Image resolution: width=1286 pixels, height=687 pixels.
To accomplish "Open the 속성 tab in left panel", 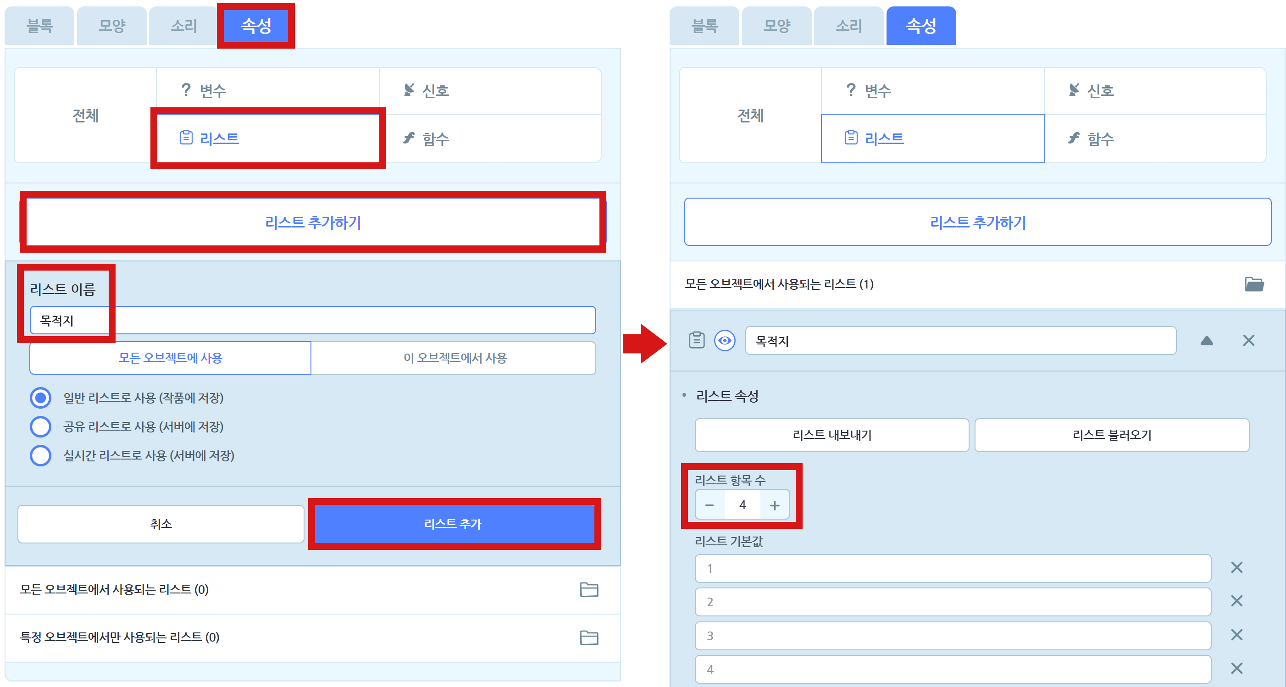I will point(256,26).
